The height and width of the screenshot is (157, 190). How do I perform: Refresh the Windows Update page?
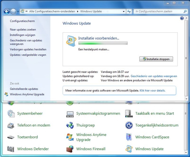129,11
